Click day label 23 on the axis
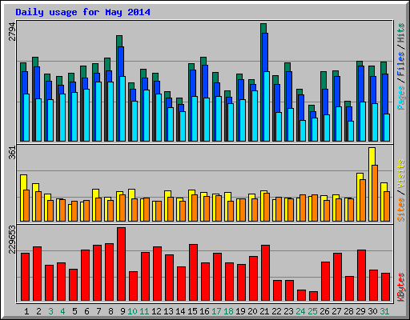This screenshot has width=410, height=320. (x=288, y=311)
